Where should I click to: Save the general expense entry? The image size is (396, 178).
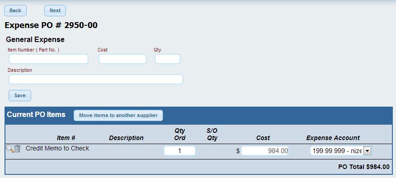coord(20,96)
